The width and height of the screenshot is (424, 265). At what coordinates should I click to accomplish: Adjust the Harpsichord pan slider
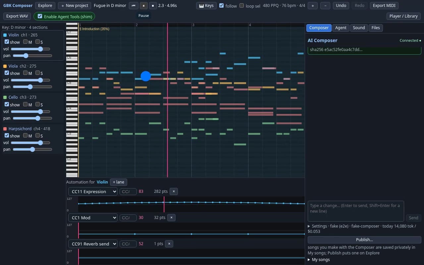tap(32, 149)
